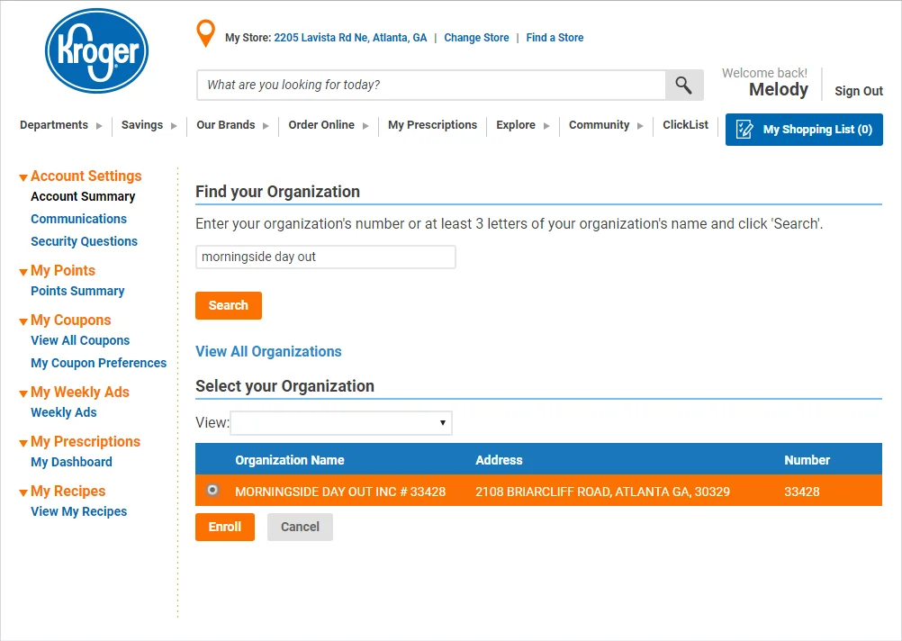902x641 pixels.
Task: Open My Coupon Preferences
Action: (98, 363)
